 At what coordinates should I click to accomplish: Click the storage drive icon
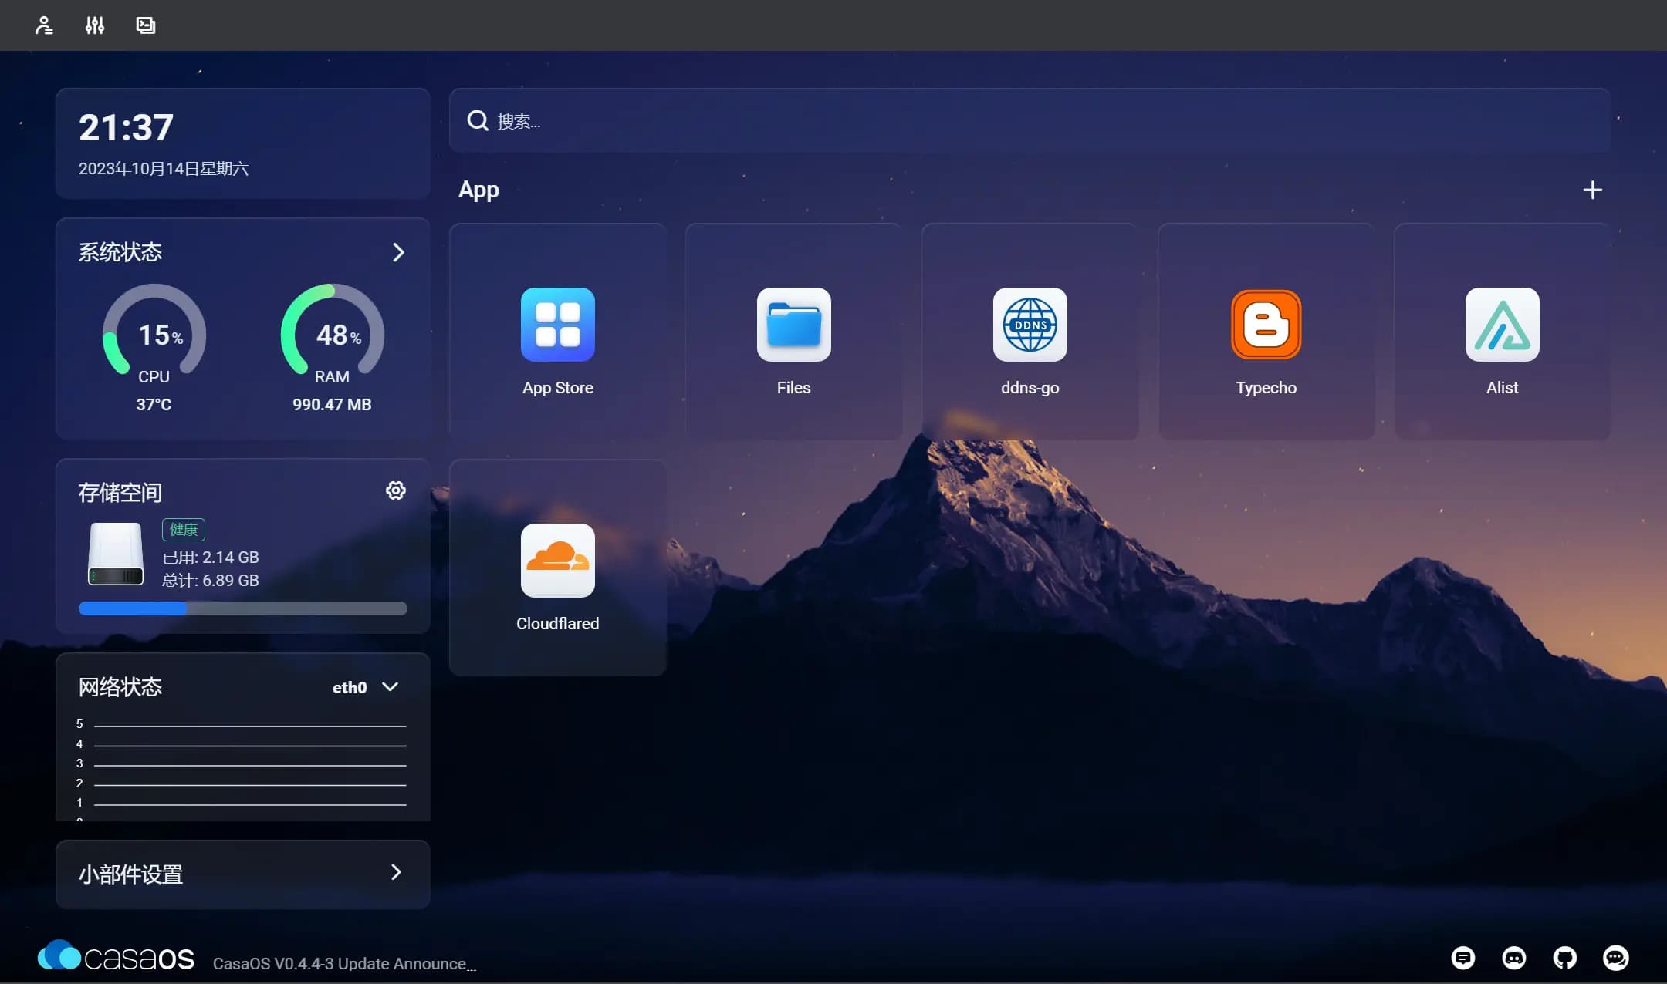coord(116,554)
